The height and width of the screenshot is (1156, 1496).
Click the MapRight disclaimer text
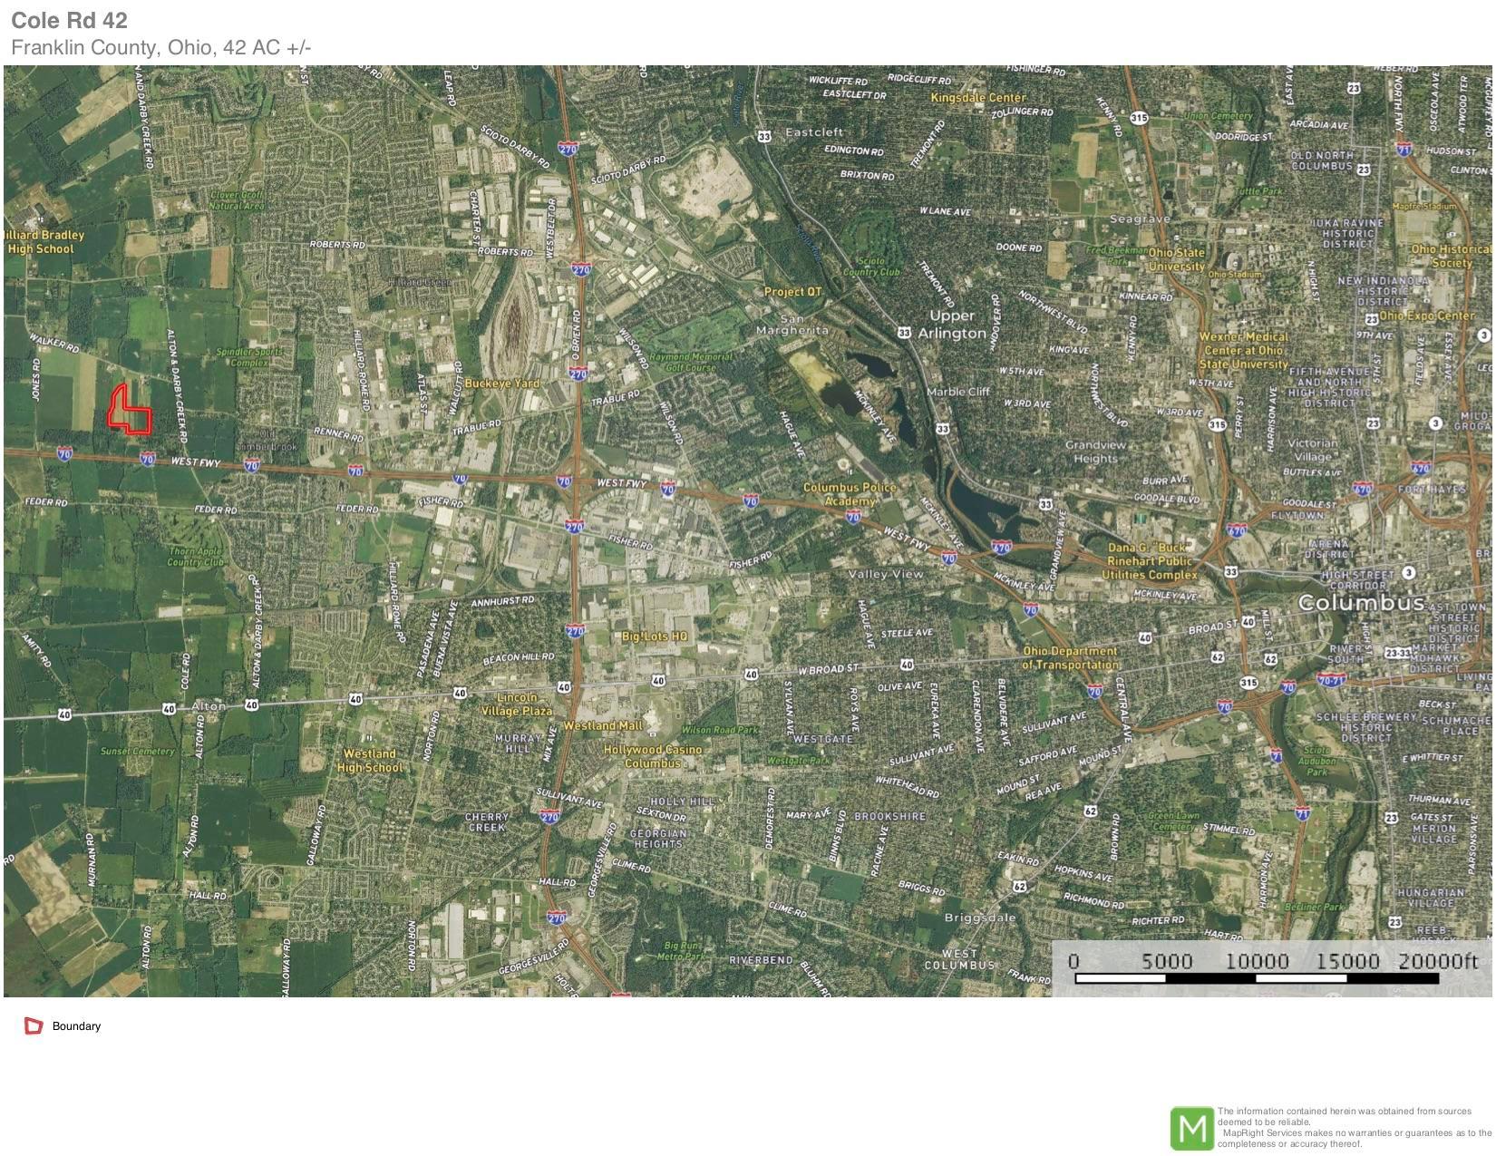tap(1355, 1127)
